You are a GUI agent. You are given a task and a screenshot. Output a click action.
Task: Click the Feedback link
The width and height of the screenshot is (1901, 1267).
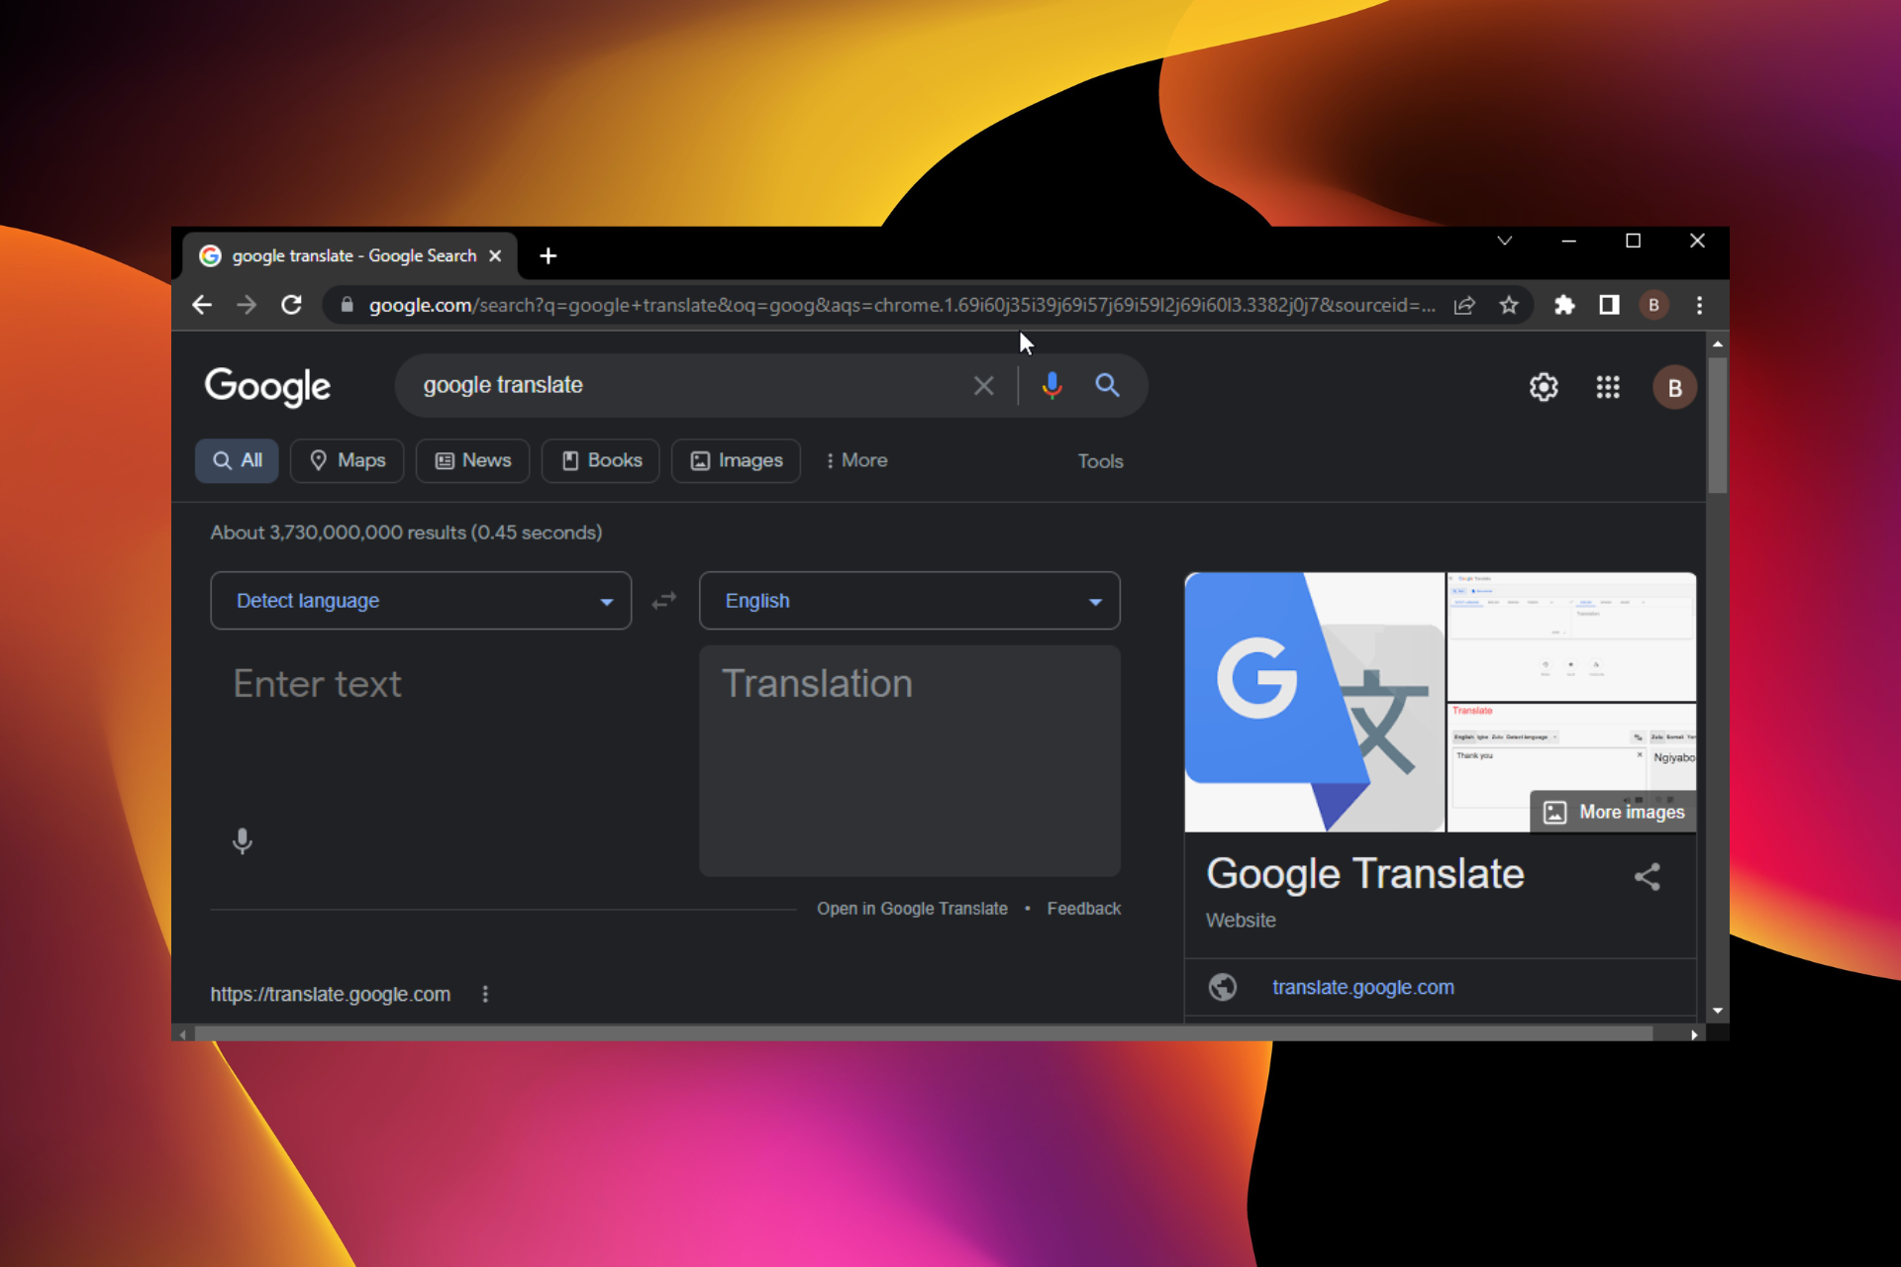(x=1084, y=909)
